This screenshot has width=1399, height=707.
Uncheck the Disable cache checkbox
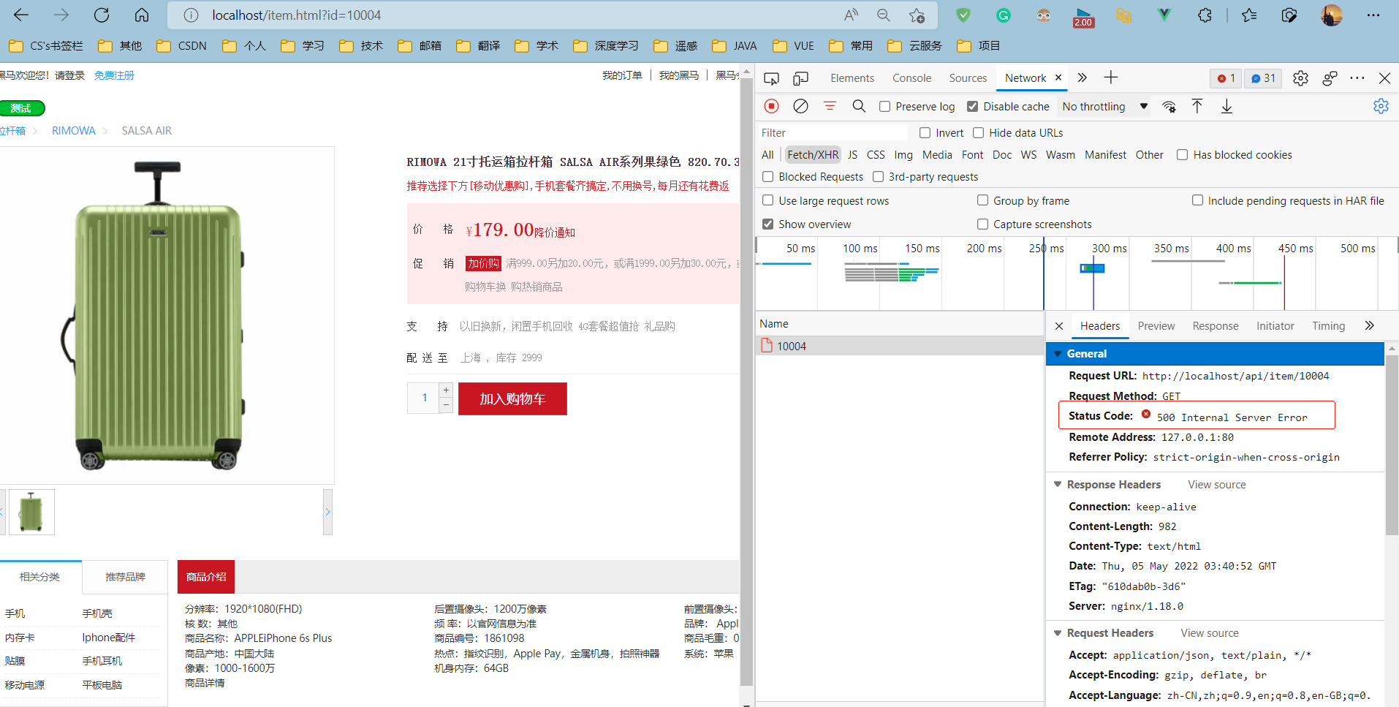click(x=972, y=107)
